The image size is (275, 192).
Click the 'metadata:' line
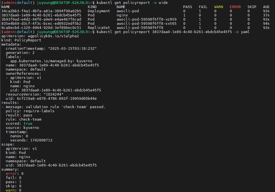[11, 44]
